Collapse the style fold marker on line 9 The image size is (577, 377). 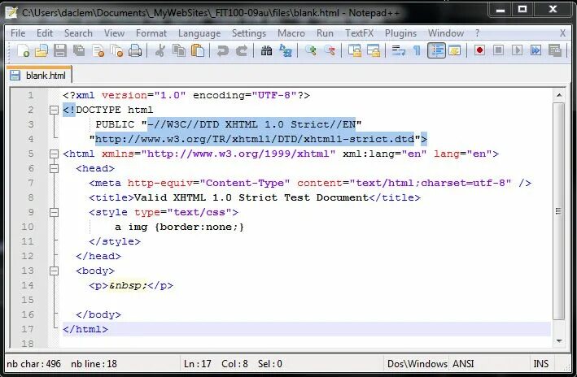point(54,212)
